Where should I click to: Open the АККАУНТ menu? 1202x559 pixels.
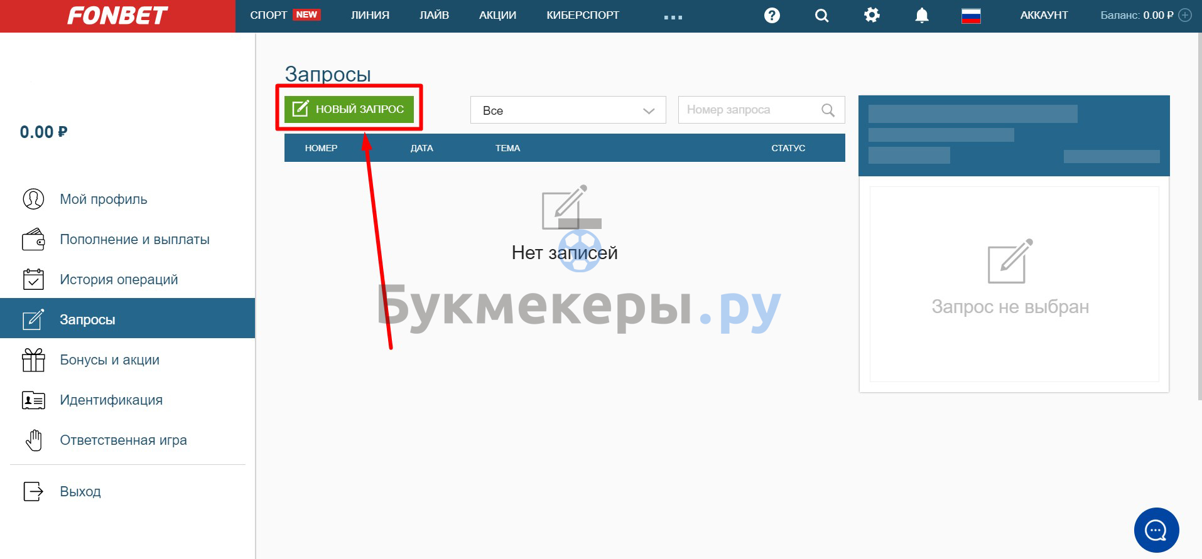(x=1044, y=15)
